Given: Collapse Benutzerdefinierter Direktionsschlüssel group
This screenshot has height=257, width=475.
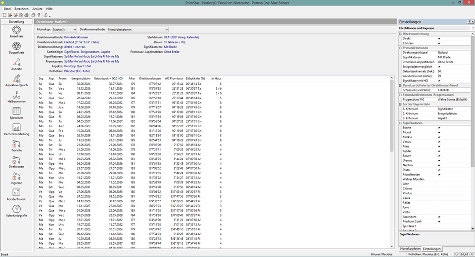Looking at the screenshot, I should click(x=400, y=85).
